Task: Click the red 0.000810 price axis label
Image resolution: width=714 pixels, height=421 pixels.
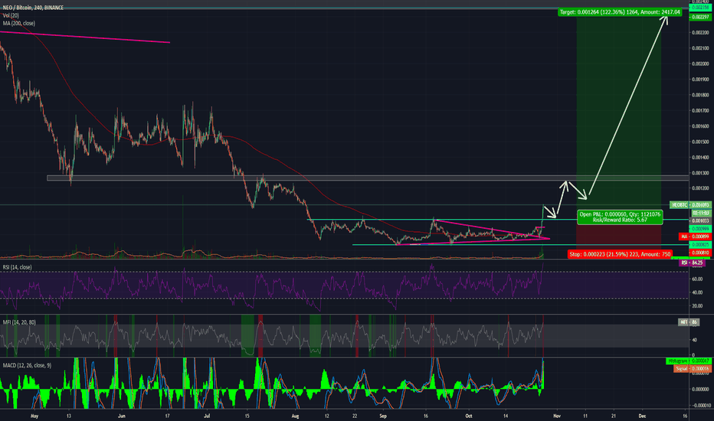Action: (x=701, y=253)
